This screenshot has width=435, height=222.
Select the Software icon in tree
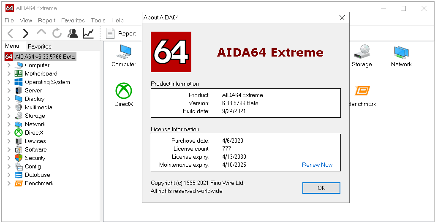[19, 150]
